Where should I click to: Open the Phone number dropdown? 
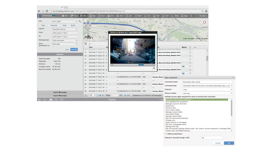[207, 93]
